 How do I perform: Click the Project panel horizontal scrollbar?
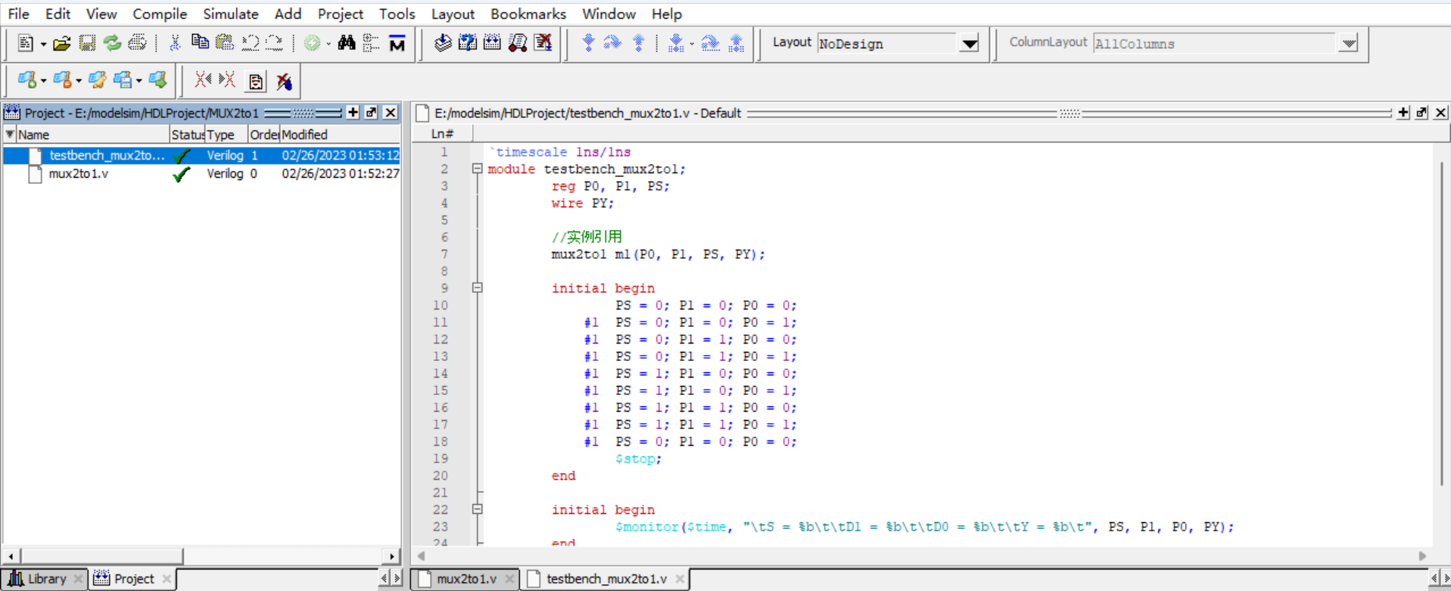coord(101,556)
